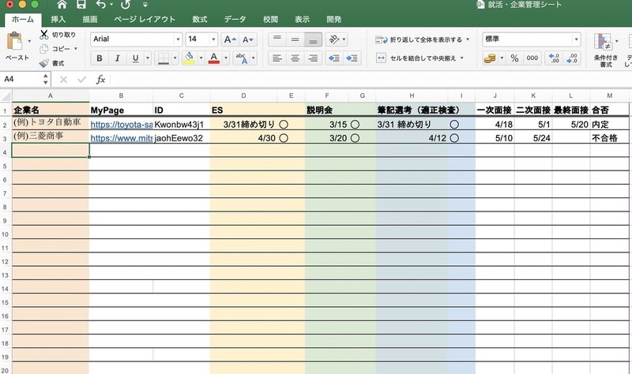
Task: Open the ページ レイアウト tab
Action: (145, 19)
